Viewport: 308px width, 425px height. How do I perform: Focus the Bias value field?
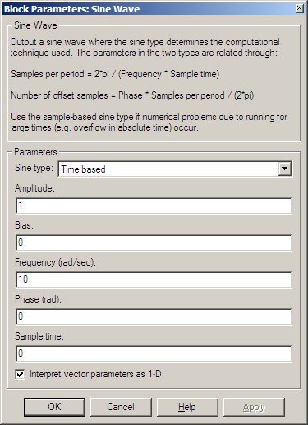154,243
